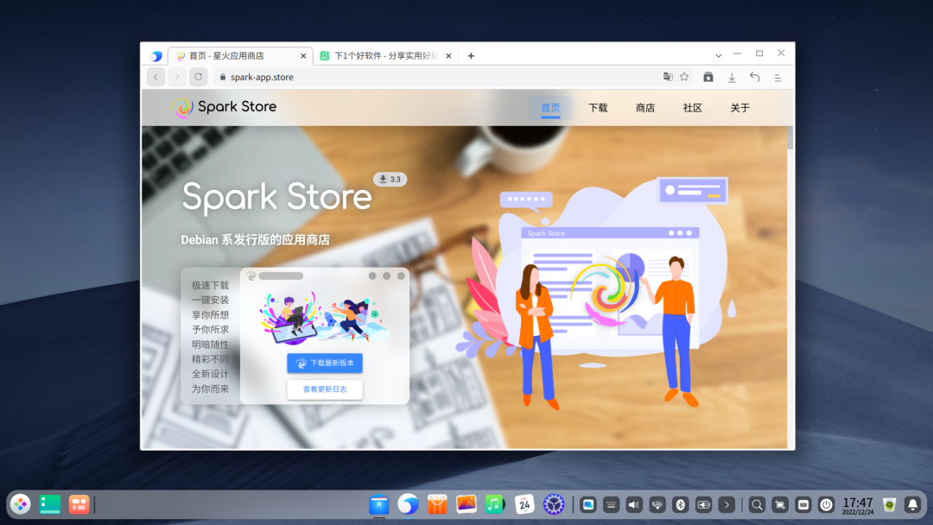Switch to the 下1个好软件 tab
Image resolution: width=933 pixels, height=525 pixels.
385,56
